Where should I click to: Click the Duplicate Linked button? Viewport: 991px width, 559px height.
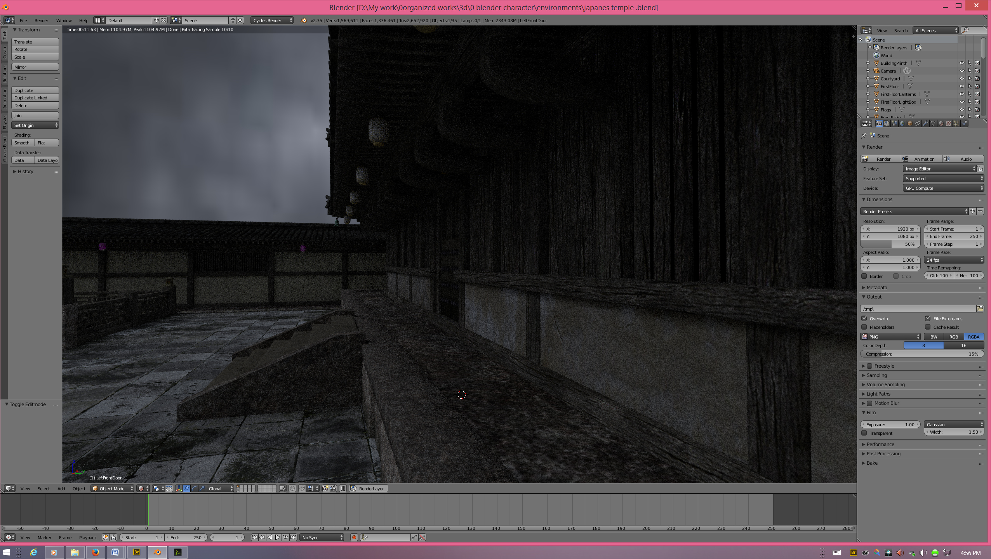[x=35, y=98]
